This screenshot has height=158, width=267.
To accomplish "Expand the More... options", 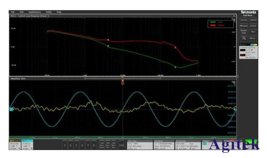I will 253,38.
